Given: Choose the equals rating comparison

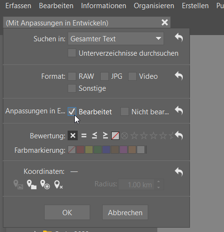Looking at the screenshot, I should 84,136.
